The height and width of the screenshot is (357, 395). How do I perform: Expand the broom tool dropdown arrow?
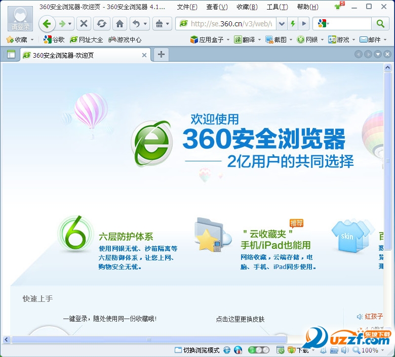(168, 24)
